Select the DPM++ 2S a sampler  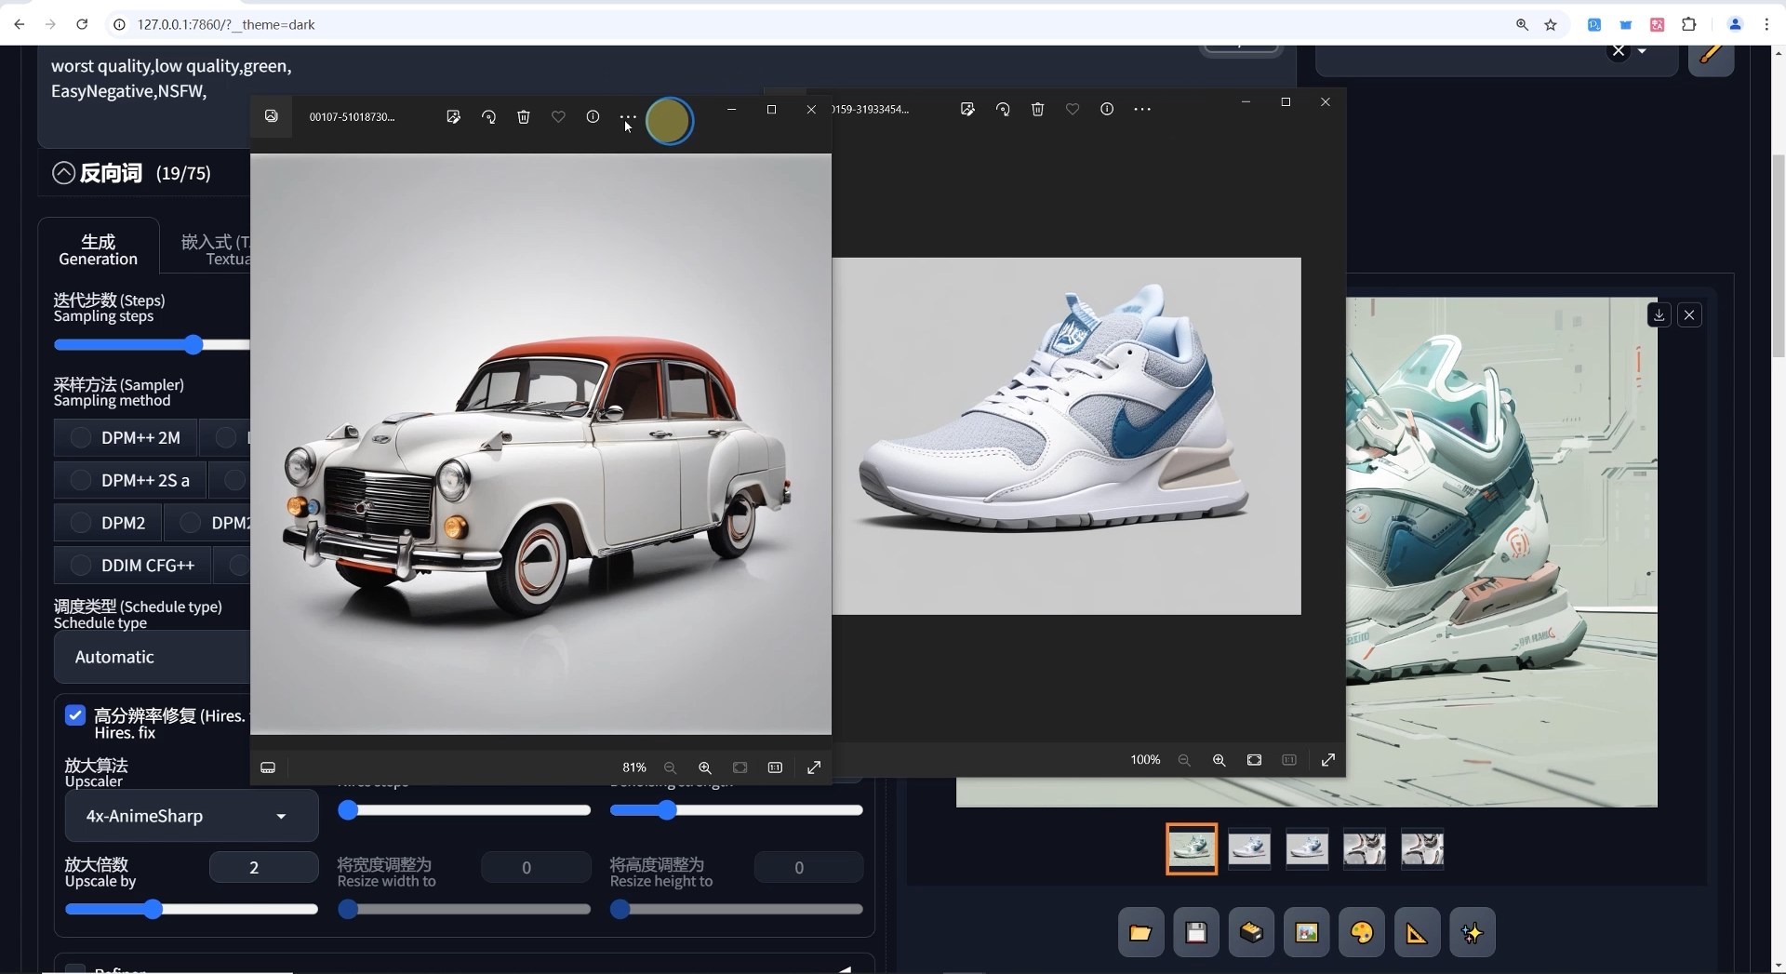129,480
